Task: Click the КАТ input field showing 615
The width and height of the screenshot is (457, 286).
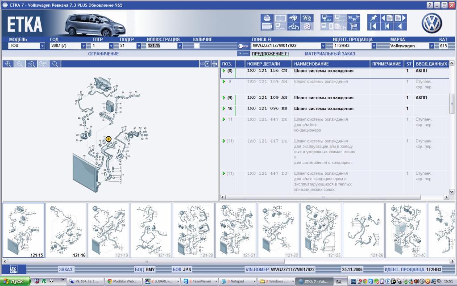Action: click(443, 46)
